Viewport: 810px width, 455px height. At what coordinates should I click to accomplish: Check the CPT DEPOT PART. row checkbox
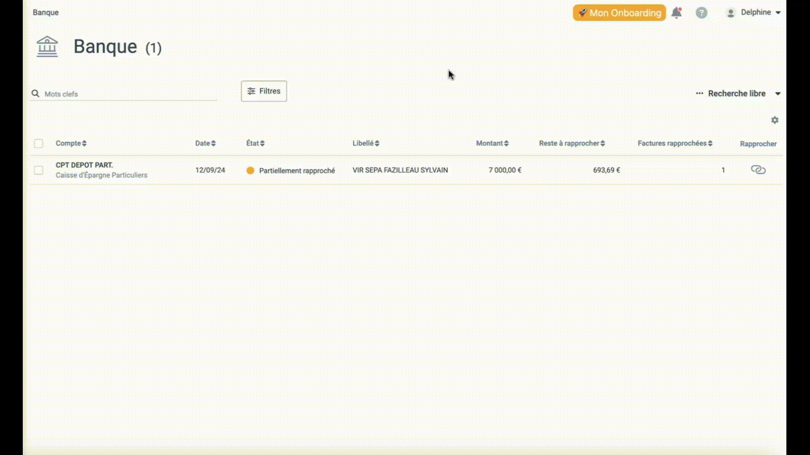click(x=38, y=170)
